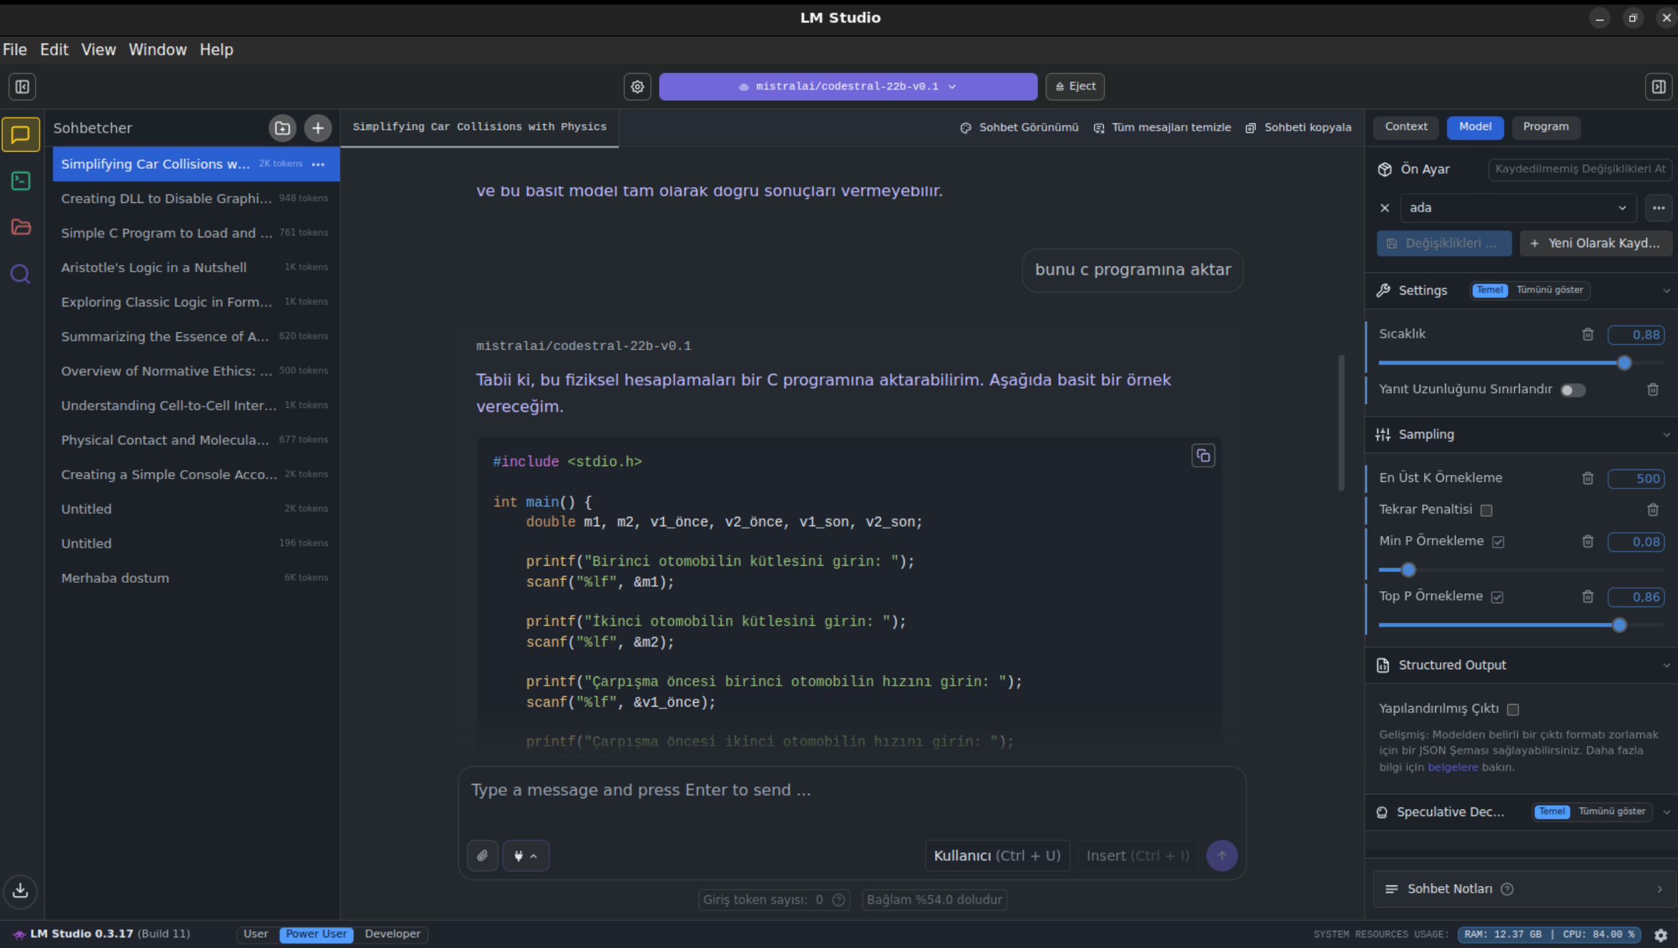Attach a file with paperclip icon
This screenshot has height=948, width=1678.
tap(483, 856)
